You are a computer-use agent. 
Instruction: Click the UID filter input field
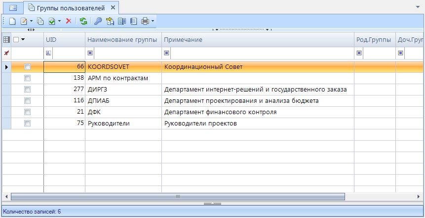(68, 53)
